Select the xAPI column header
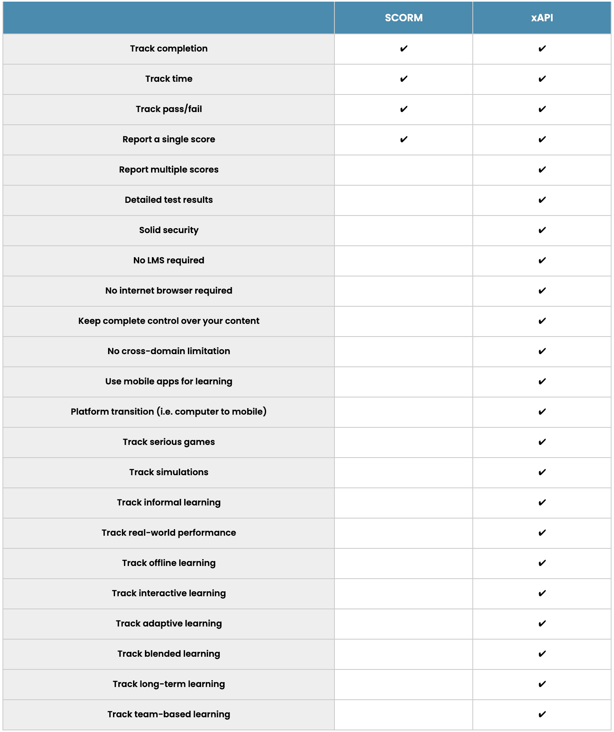The height and width of the screenshot is (732, 614). [x=542, y=18]
